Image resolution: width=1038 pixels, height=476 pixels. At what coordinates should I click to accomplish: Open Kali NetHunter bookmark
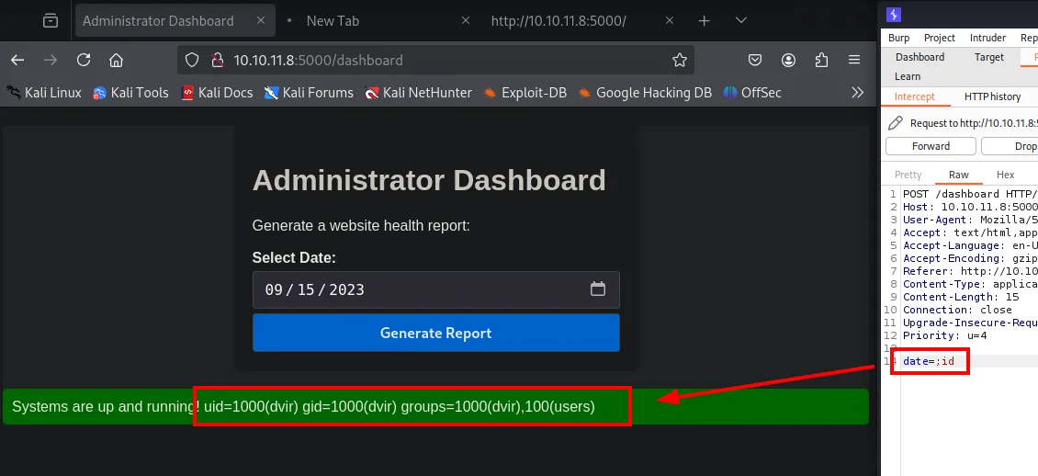418,93
